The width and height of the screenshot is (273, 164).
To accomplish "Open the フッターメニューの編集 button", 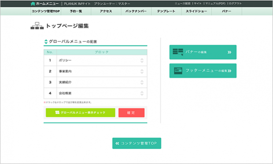I will point(203,71).
